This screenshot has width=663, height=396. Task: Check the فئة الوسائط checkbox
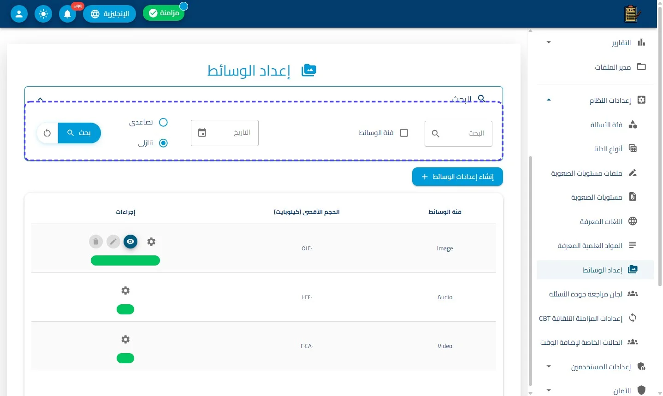[x=404, y=133]
